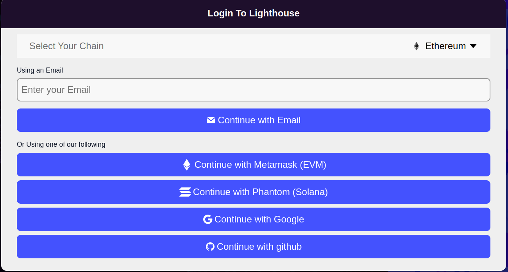Click the Or Using one of our following text
The image size is (508, 272).
click(x=61, y=144)
